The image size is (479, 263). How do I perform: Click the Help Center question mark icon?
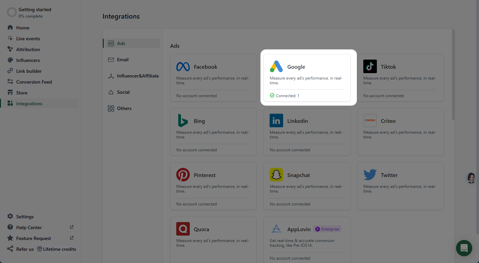[x=10, y=227]
